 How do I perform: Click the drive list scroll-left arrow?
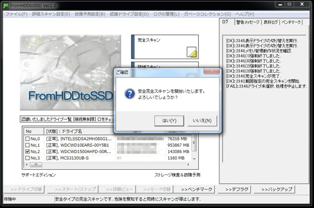click(27, 165)
